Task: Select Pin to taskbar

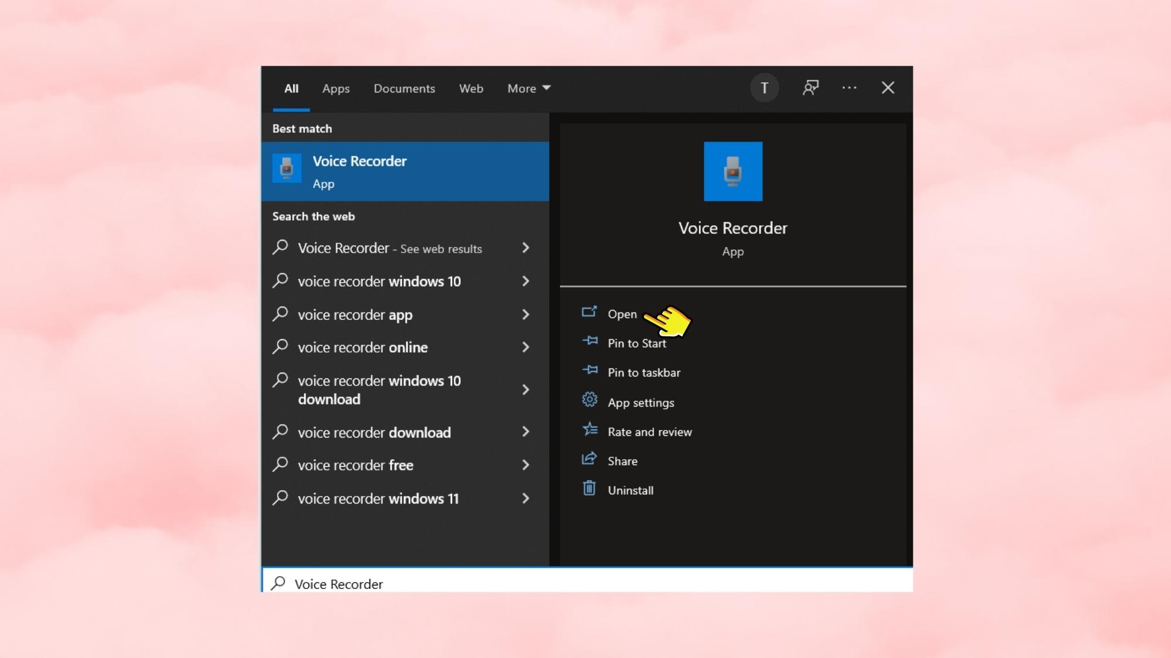Action: click(x=644, y=373)
